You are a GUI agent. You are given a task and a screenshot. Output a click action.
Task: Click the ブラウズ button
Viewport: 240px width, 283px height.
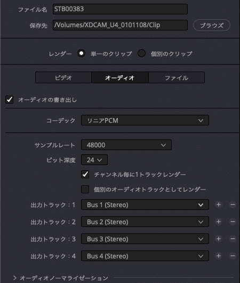pos(212,25)
